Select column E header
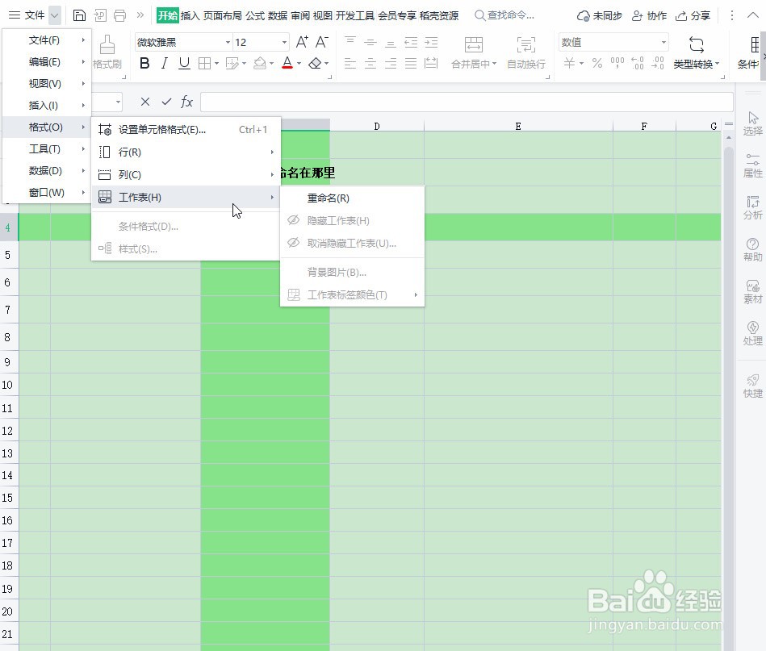 (518, 126)
